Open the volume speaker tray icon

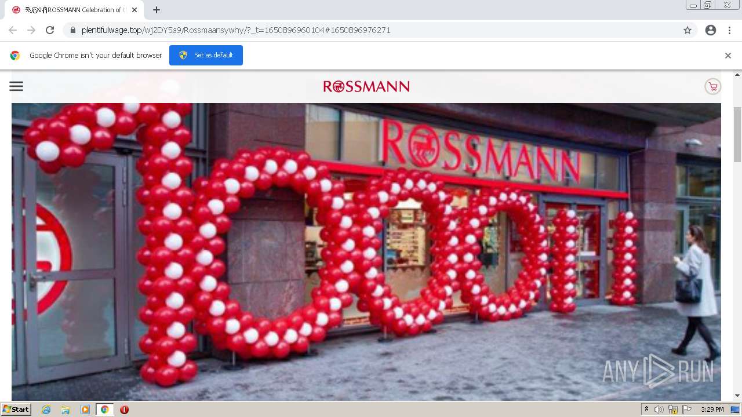(659, 409)
